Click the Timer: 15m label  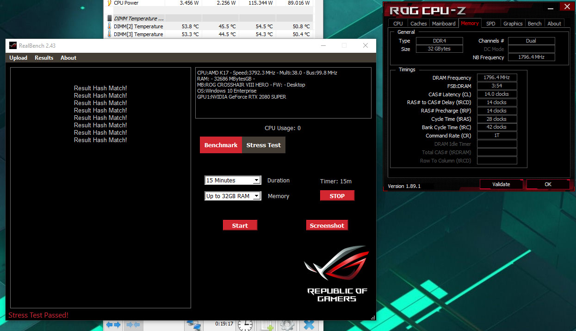[x=336, y=181]
